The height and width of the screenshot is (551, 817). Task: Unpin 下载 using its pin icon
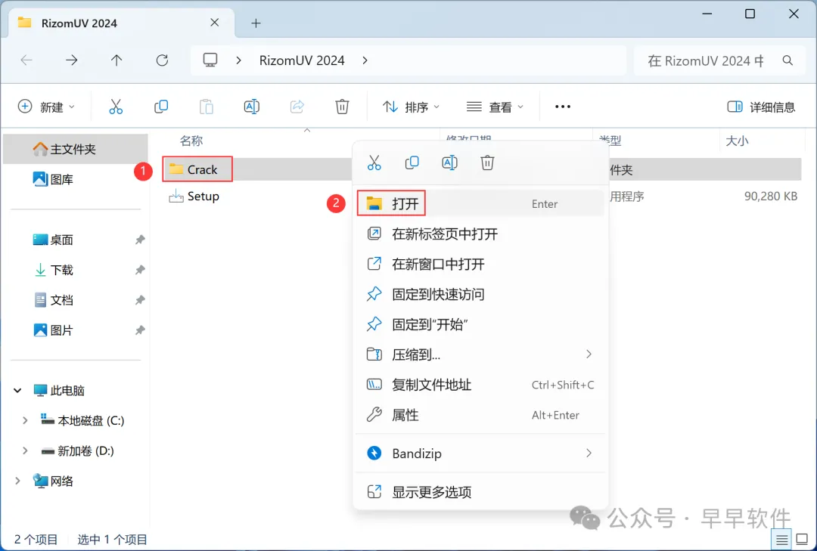140,270
